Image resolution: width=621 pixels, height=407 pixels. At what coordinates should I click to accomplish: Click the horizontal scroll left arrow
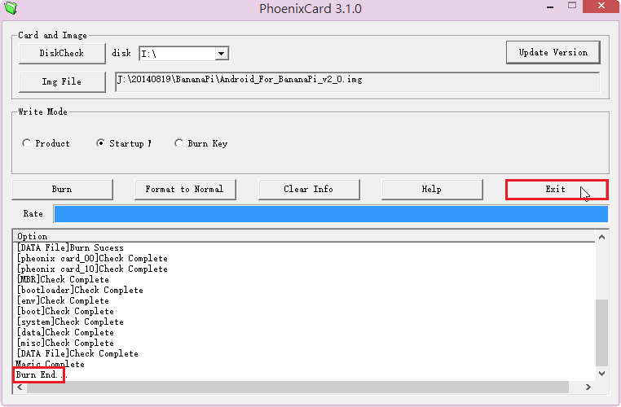[x=20, y=387]
